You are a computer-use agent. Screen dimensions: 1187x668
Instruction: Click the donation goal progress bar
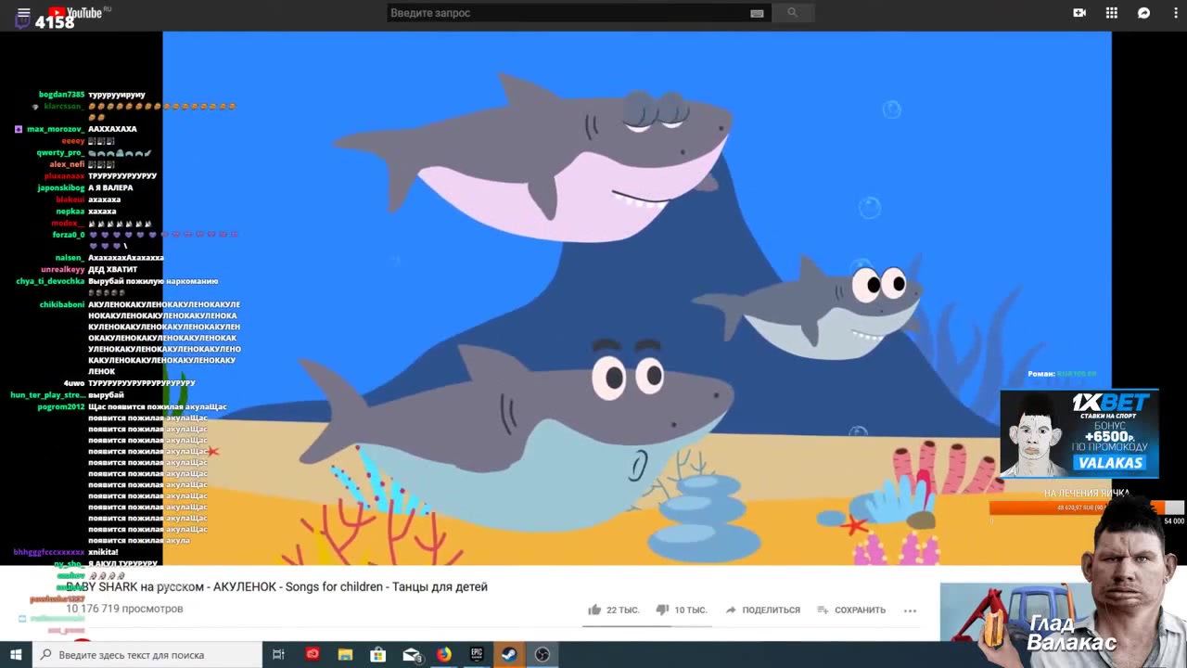click(x=1087, y=507)
